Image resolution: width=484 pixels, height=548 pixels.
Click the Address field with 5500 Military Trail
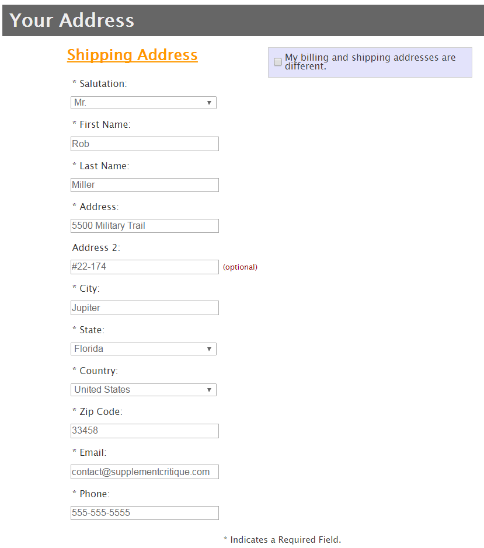[x=145, y=226]
